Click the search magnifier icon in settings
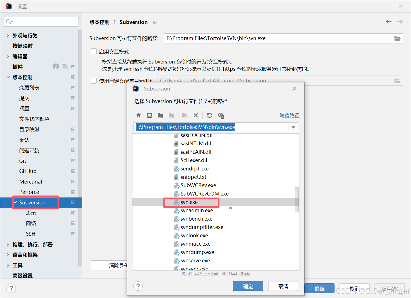 [9, 22]
